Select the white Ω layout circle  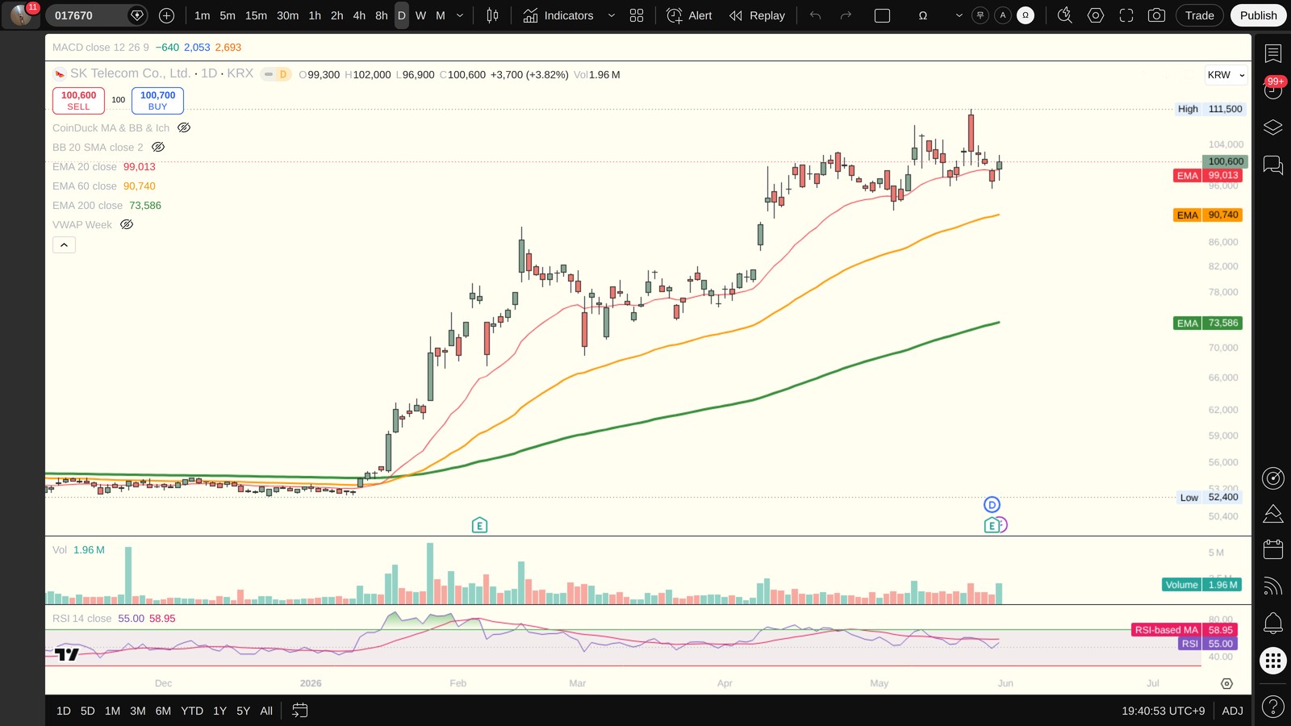click(1026, 15)
